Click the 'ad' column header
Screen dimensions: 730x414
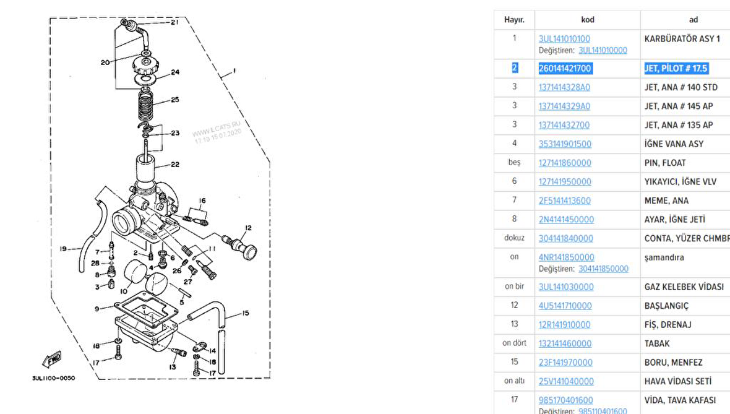click(x=693, y=20)
